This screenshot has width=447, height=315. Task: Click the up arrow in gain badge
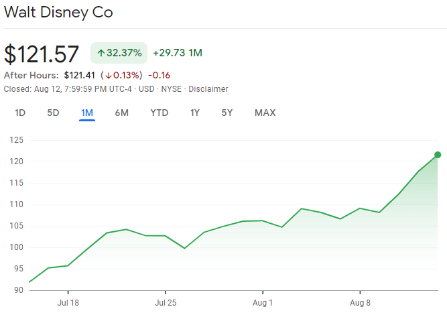pyautogui.click(x=101, y=53)
